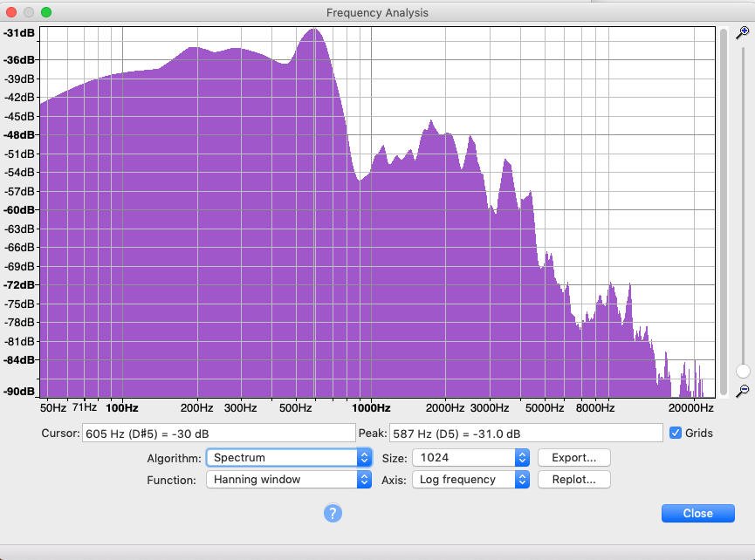Click the 20000Hz frequency axis label
755x560 pixels.
click(x=690, y=408)
